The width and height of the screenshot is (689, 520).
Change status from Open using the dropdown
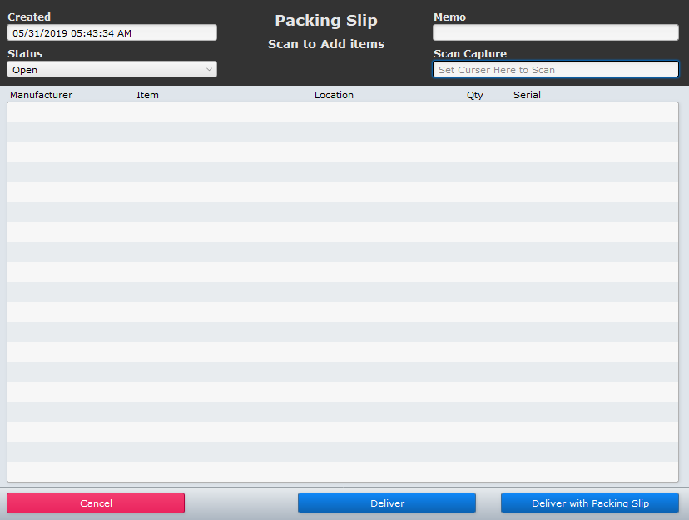tap(112, 69)
